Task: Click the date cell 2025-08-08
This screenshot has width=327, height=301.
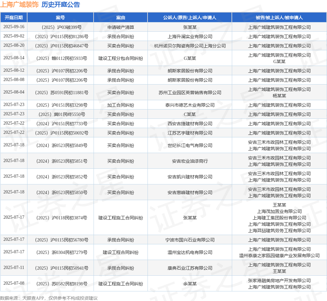Action: [14, 79]
